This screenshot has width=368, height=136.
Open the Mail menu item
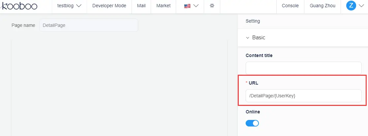tap(141, 6)
